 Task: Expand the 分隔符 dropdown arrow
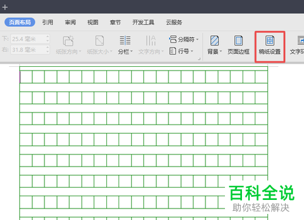197,40
